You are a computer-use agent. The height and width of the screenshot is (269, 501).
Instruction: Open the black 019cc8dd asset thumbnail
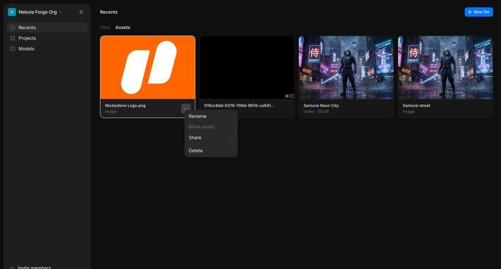coord(247,67)
